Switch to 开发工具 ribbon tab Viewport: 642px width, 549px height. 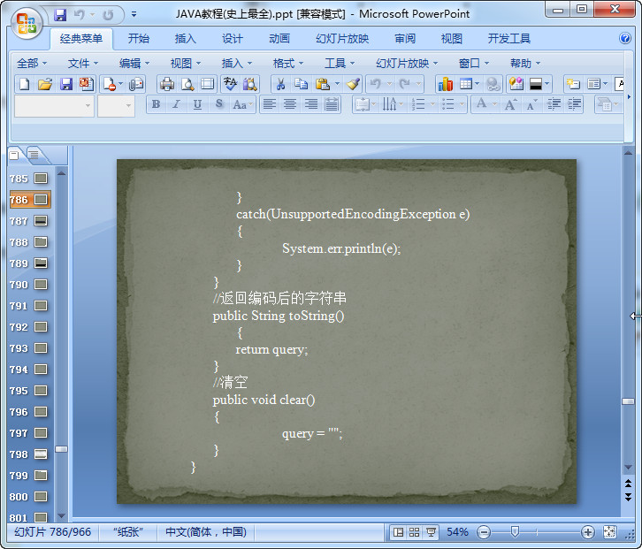(509, 39)
